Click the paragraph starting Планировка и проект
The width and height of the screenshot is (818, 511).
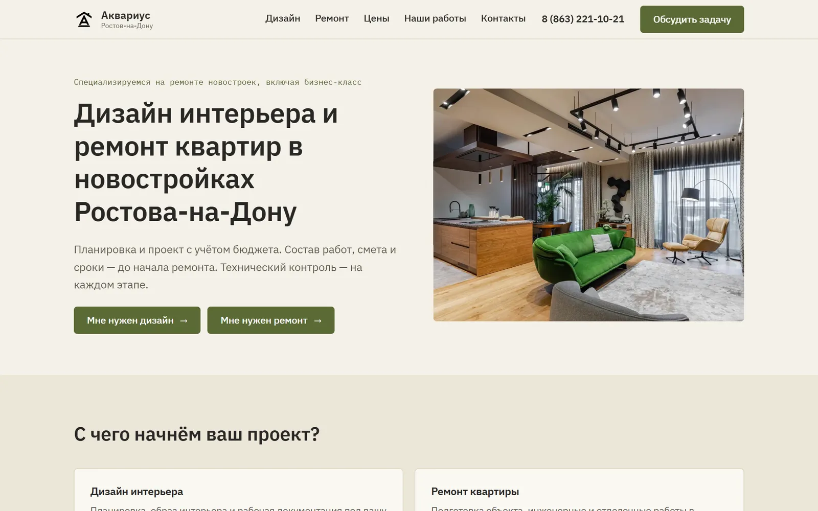coord(235,267)
